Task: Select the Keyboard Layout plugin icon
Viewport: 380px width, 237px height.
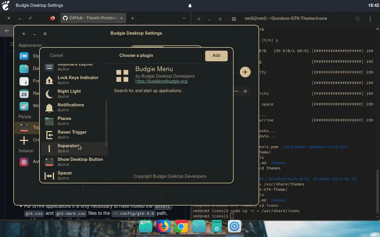Action: click(49, 67)
